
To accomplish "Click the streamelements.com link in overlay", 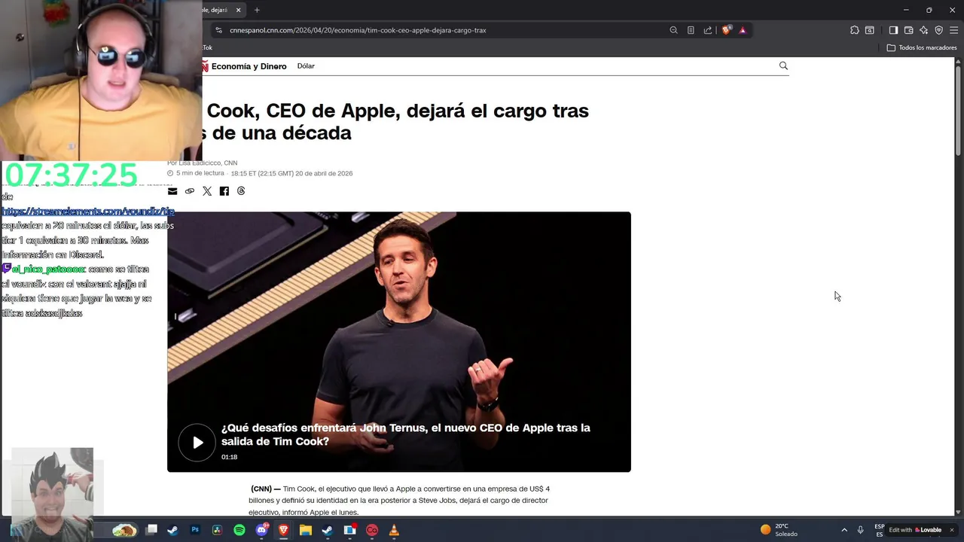I will click(x=88, y=212).
